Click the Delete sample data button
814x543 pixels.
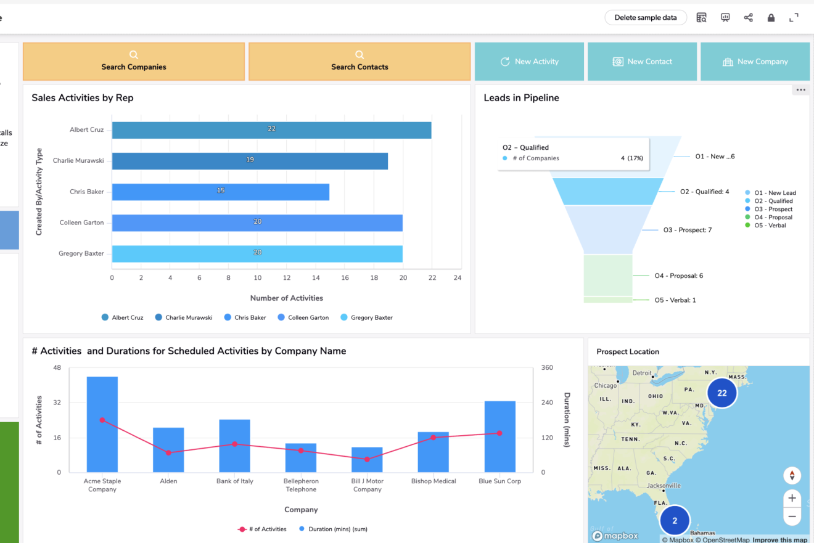(645, 18)
